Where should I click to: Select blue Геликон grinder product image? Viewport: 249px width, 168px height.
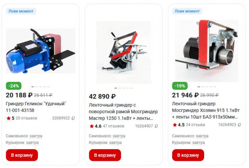41,51
